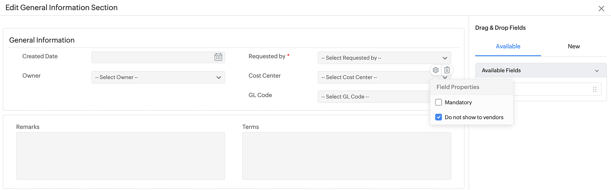Collapse the Available Fields section
The height and width of the screenshot is (190, 611).
point(597,71)
